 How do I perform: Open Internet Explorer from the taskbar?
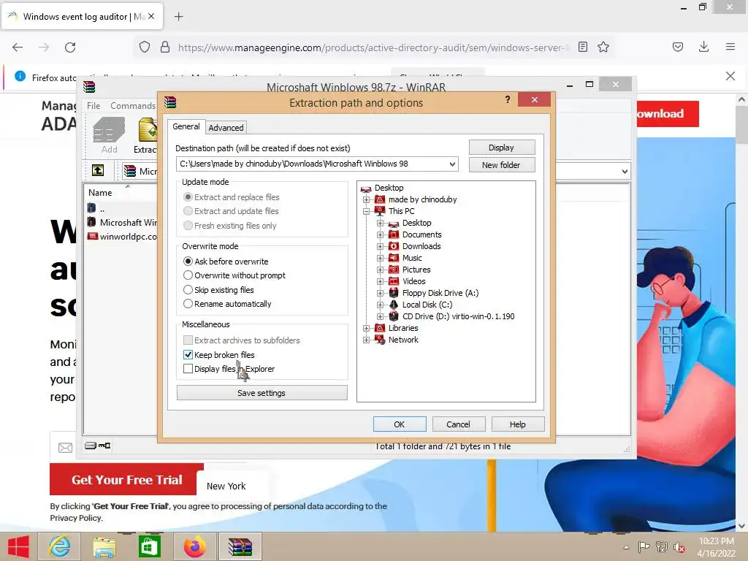coord(60,546)
